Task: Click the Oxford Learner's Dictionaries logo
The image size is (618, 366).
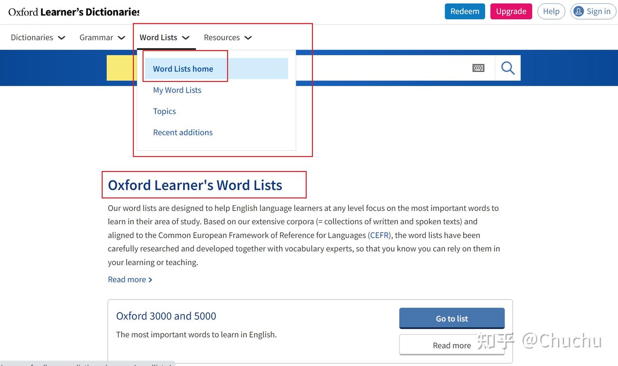Action: coord(74,12)
